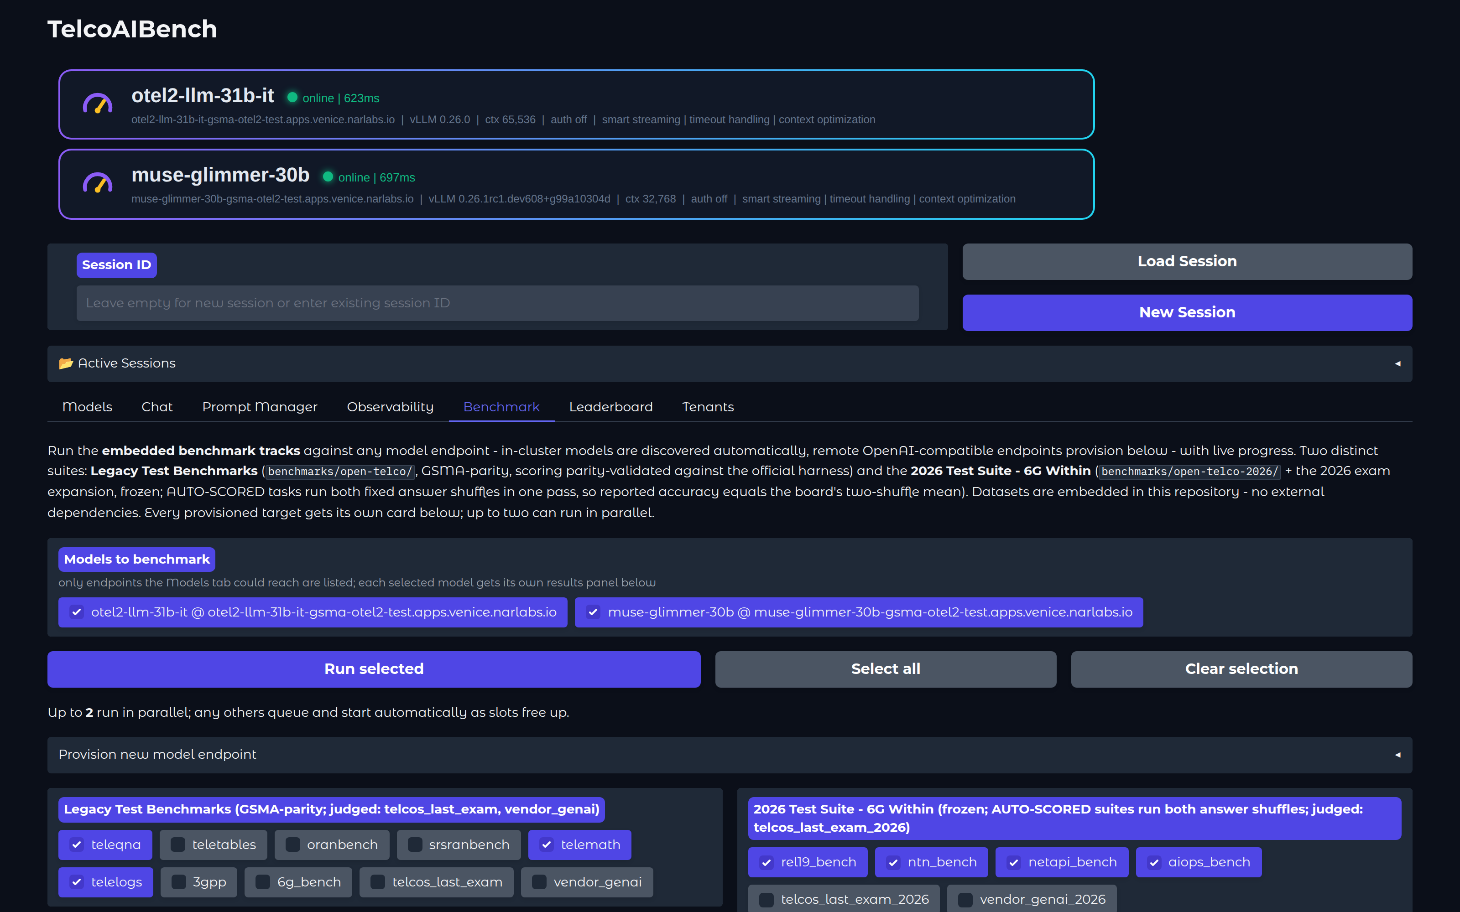Expand the Provision new model endpoint arrow
Image resolution: width=1460 pixels, height=912 pixels.
(x=1398, y=755)
